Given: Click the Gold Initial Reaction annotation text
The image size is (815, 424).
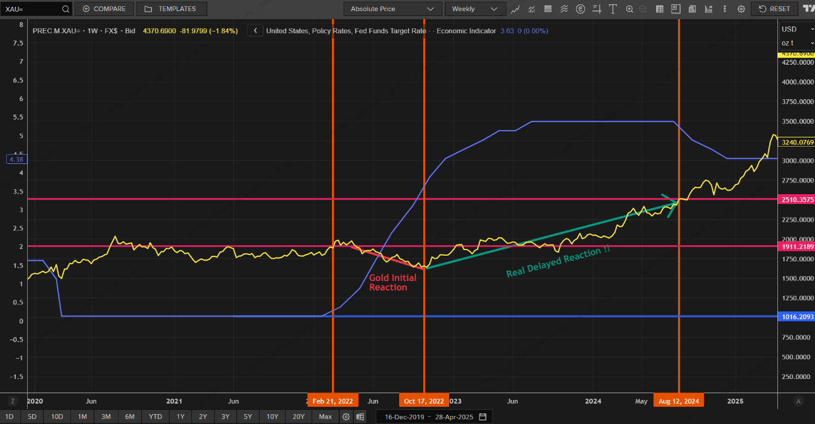Looking at the screenshot, I should pos(392,282).
